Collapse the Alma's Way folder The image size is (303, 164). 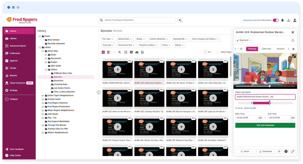pos(43,51)
